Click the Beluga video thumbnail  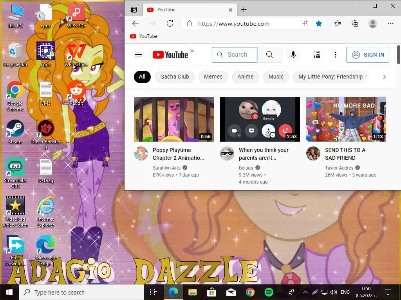[x=260, y=119]
